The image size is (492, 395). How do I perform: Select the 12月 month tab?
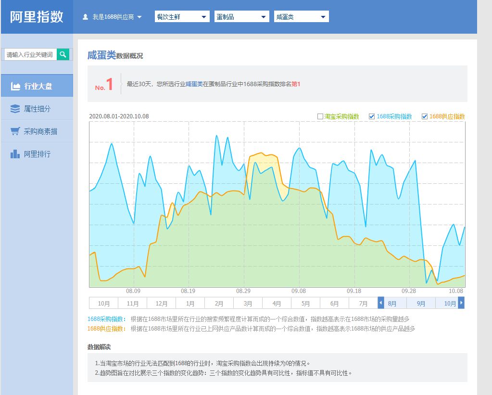[161, 303]
